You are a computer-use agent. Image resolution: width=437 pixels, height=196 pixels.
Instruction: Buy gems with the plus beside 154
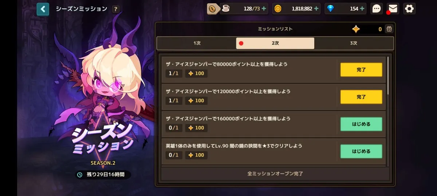pos(362,9)
